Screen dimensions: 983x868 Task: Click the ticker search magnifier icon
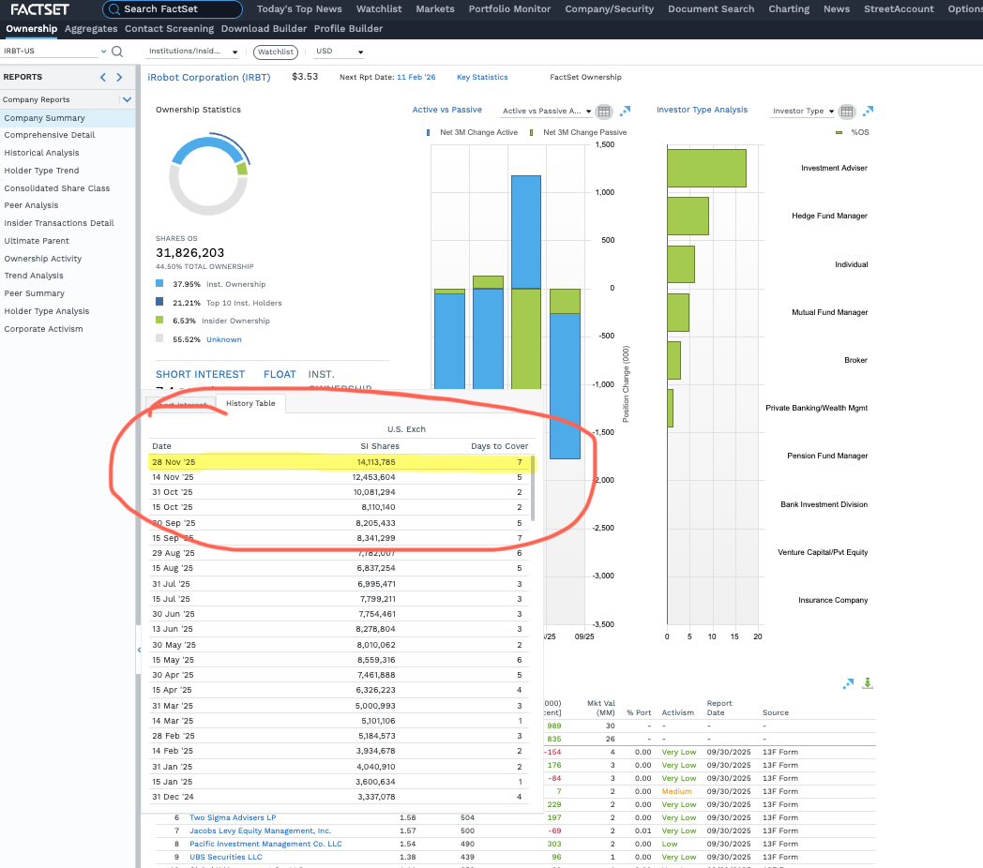[116, 52]
